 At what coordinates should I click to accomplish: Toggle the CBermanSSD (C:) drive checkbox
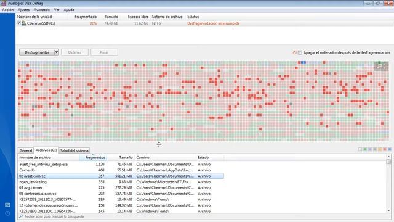[x=19, y=23]
